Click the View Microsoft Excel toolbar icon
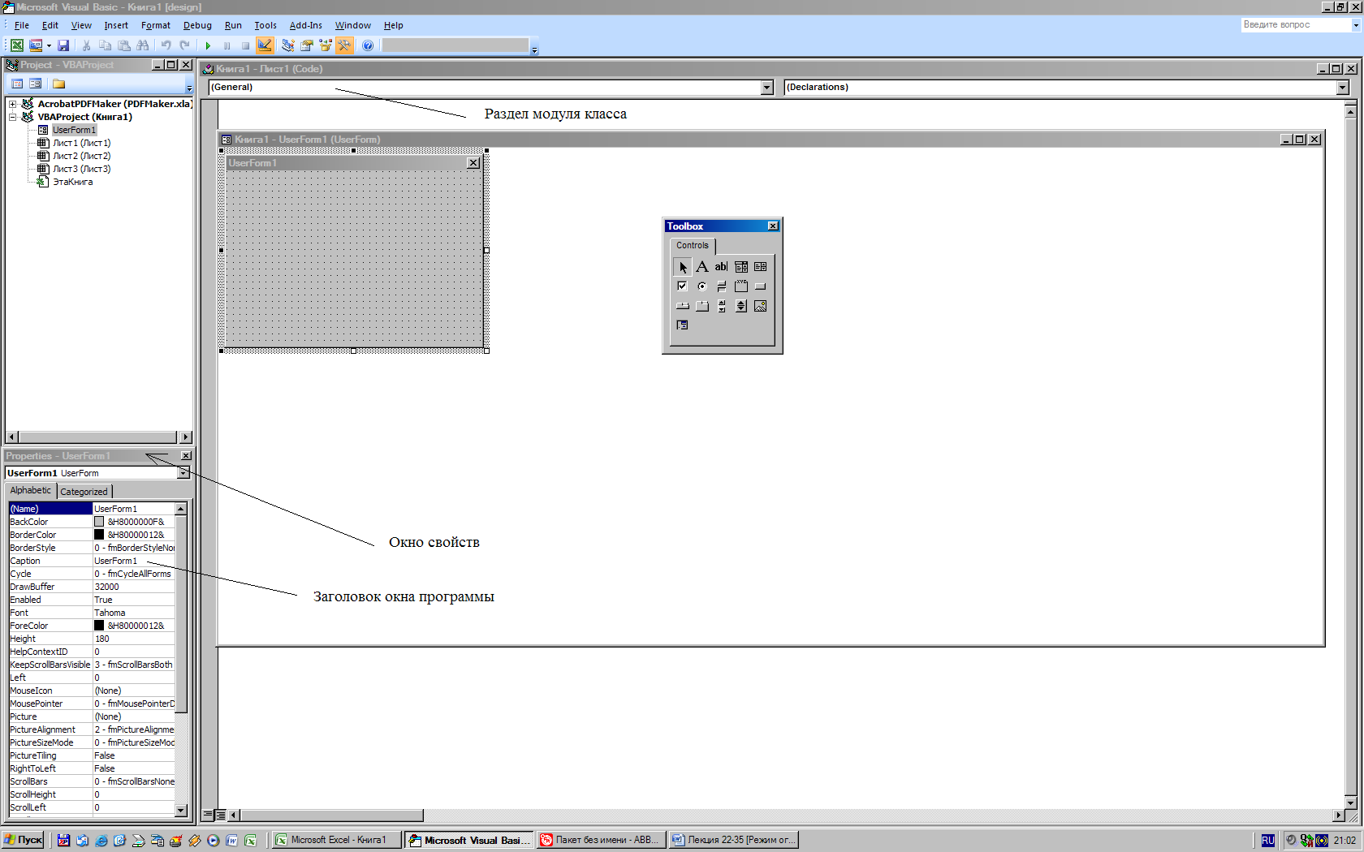Image resolution: width=1364 pixels, height=852 pixels. tap(16, 45)
